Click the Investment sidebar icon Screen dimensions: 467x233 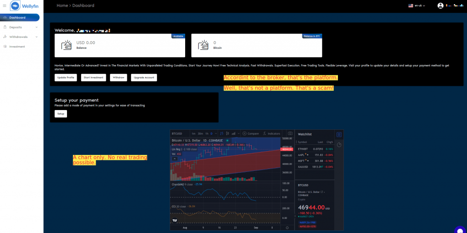click(5, 47)
